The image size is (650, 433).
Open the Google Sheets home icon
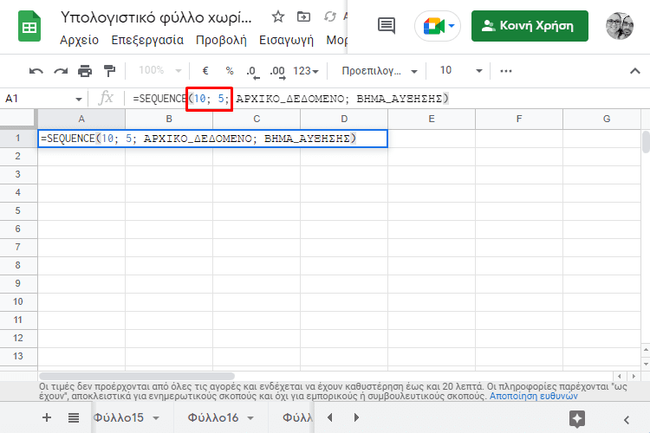(29, 27)
